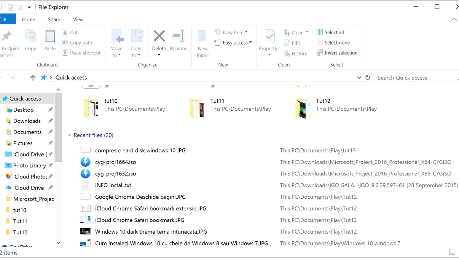Refresh Quick access with the refresh icon
This screenshot has height=258, width=459.
pos(368,77)
